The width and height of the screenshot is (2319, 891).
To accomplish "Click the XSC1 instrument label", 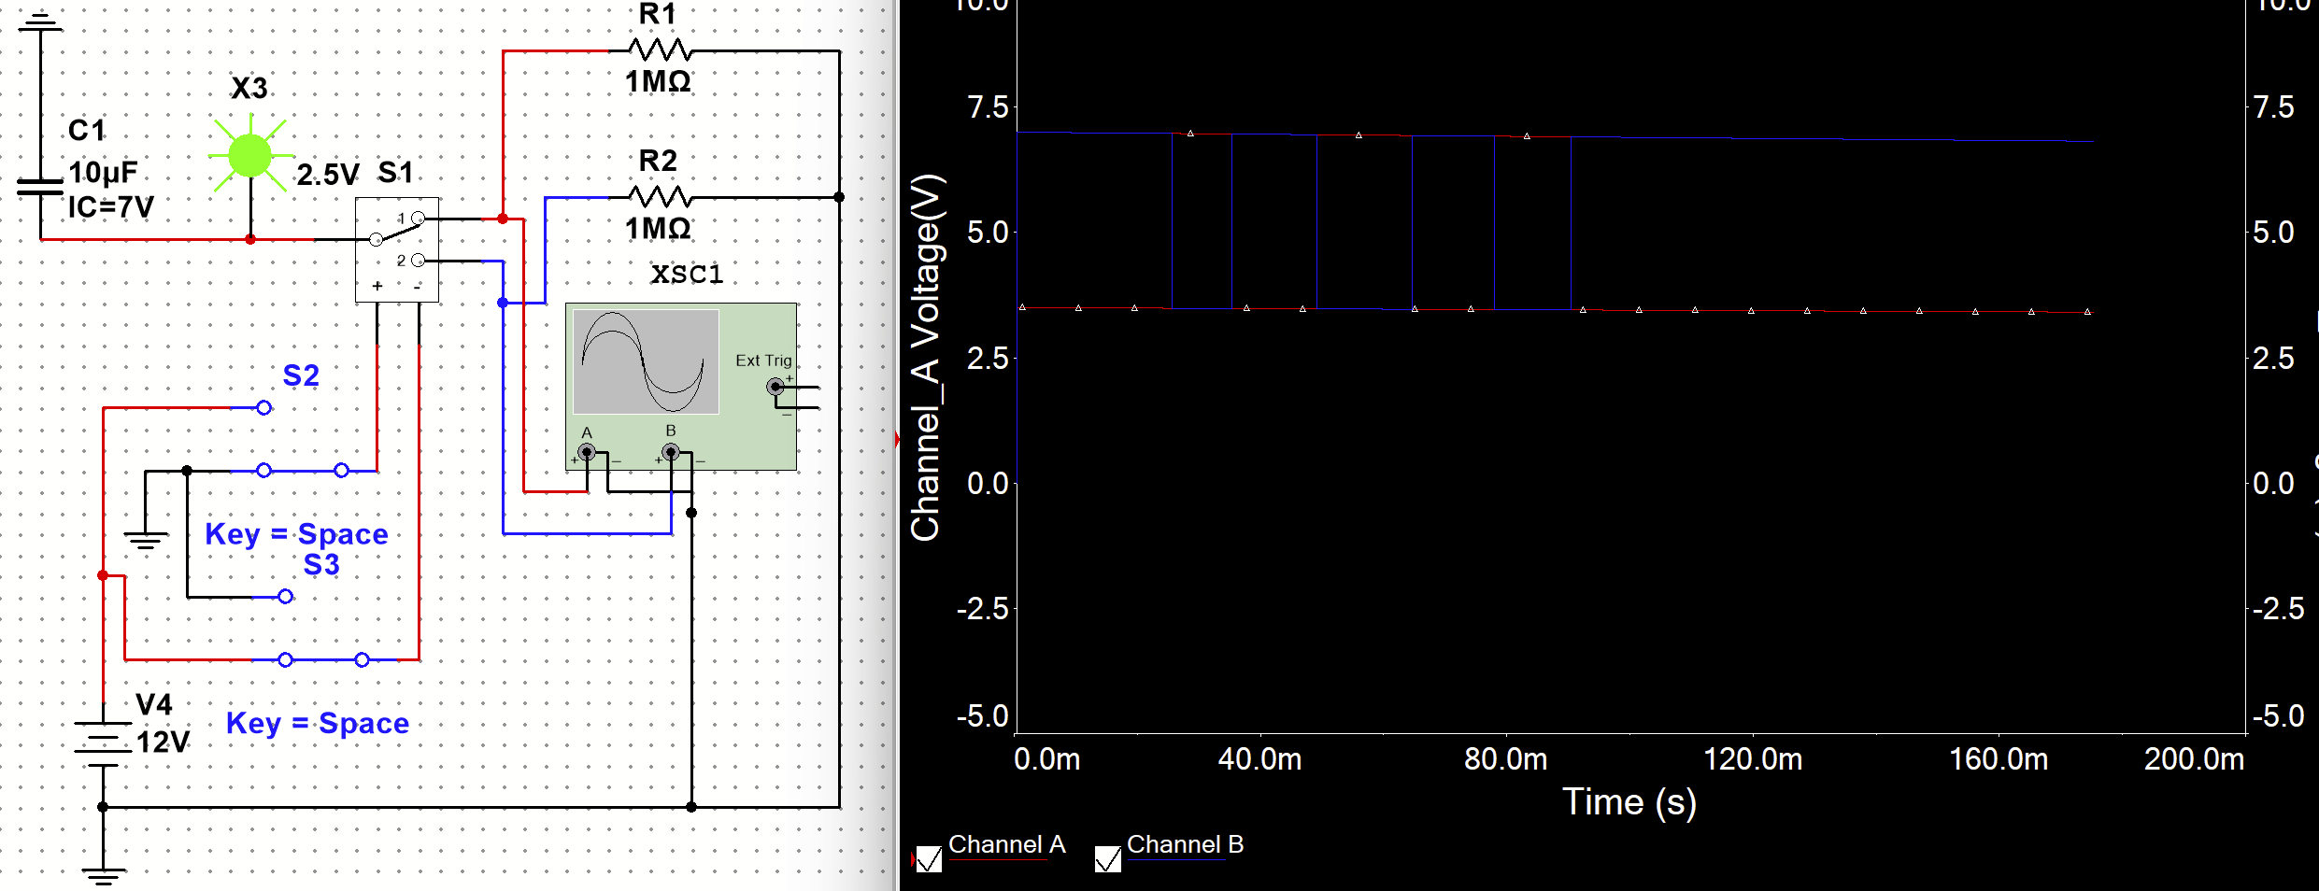I will 687,275.
